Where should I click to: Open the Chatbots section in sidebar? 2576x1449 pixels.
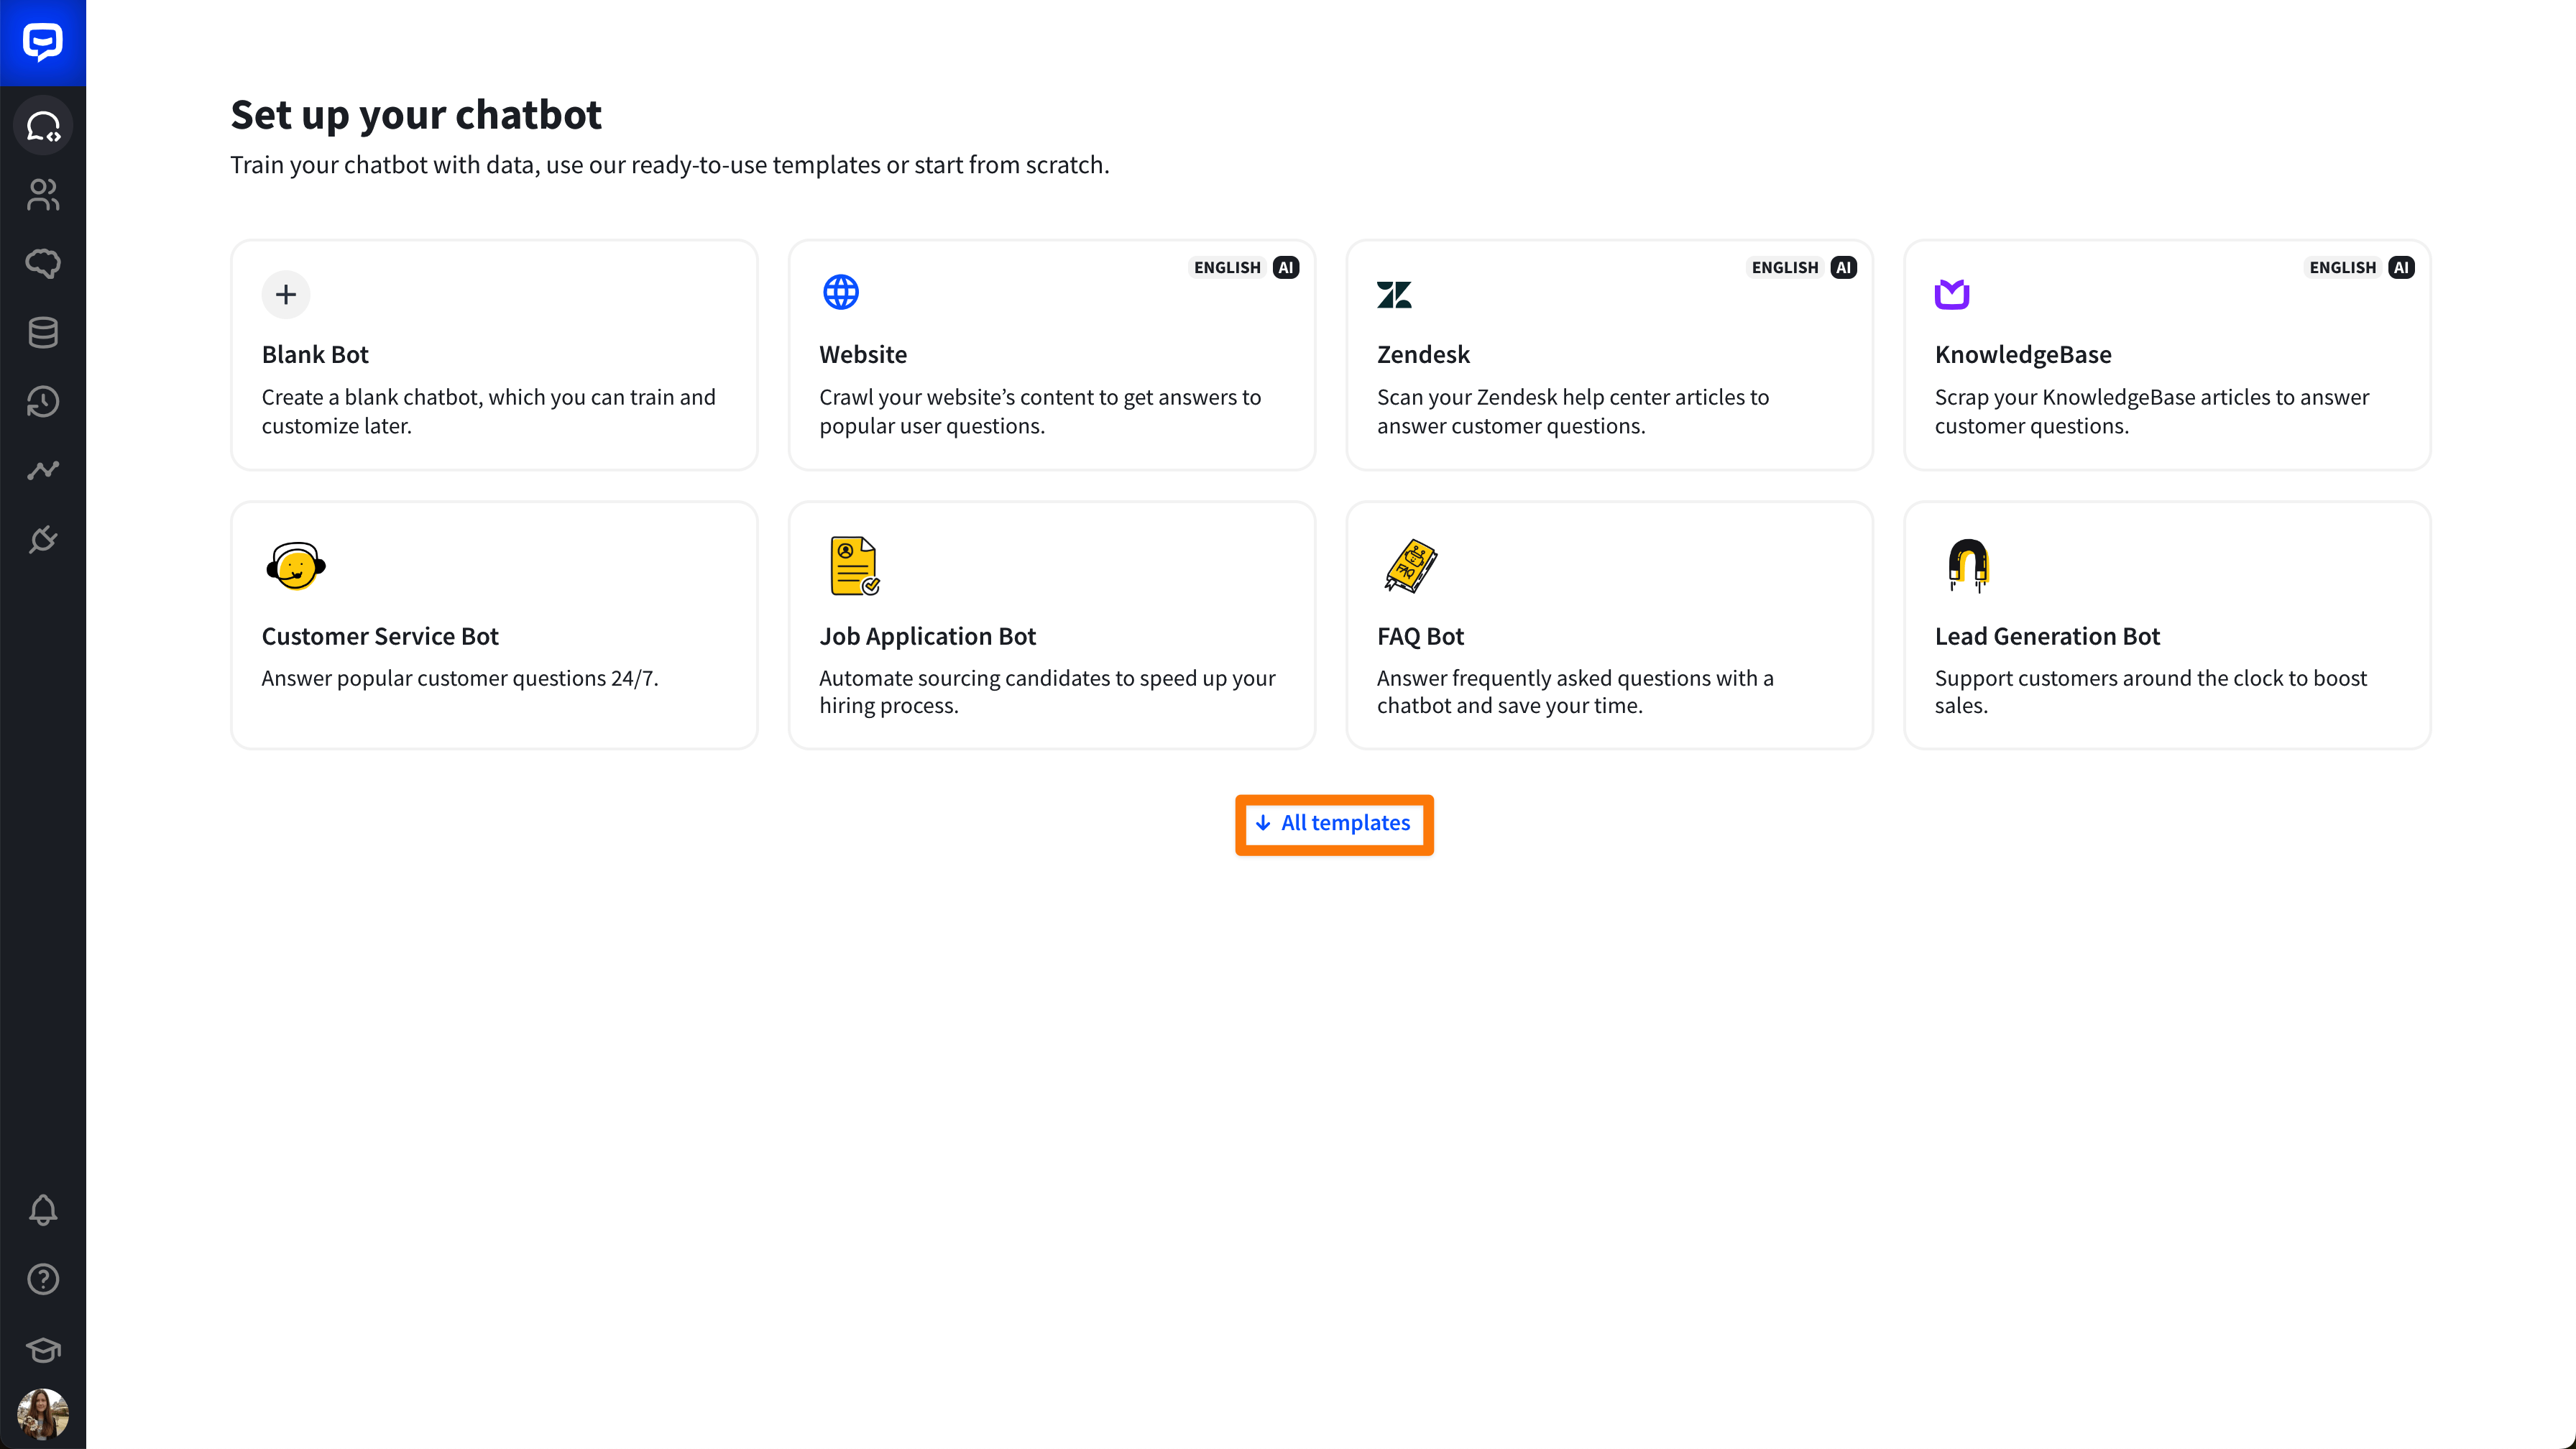[x=43, y=126]
